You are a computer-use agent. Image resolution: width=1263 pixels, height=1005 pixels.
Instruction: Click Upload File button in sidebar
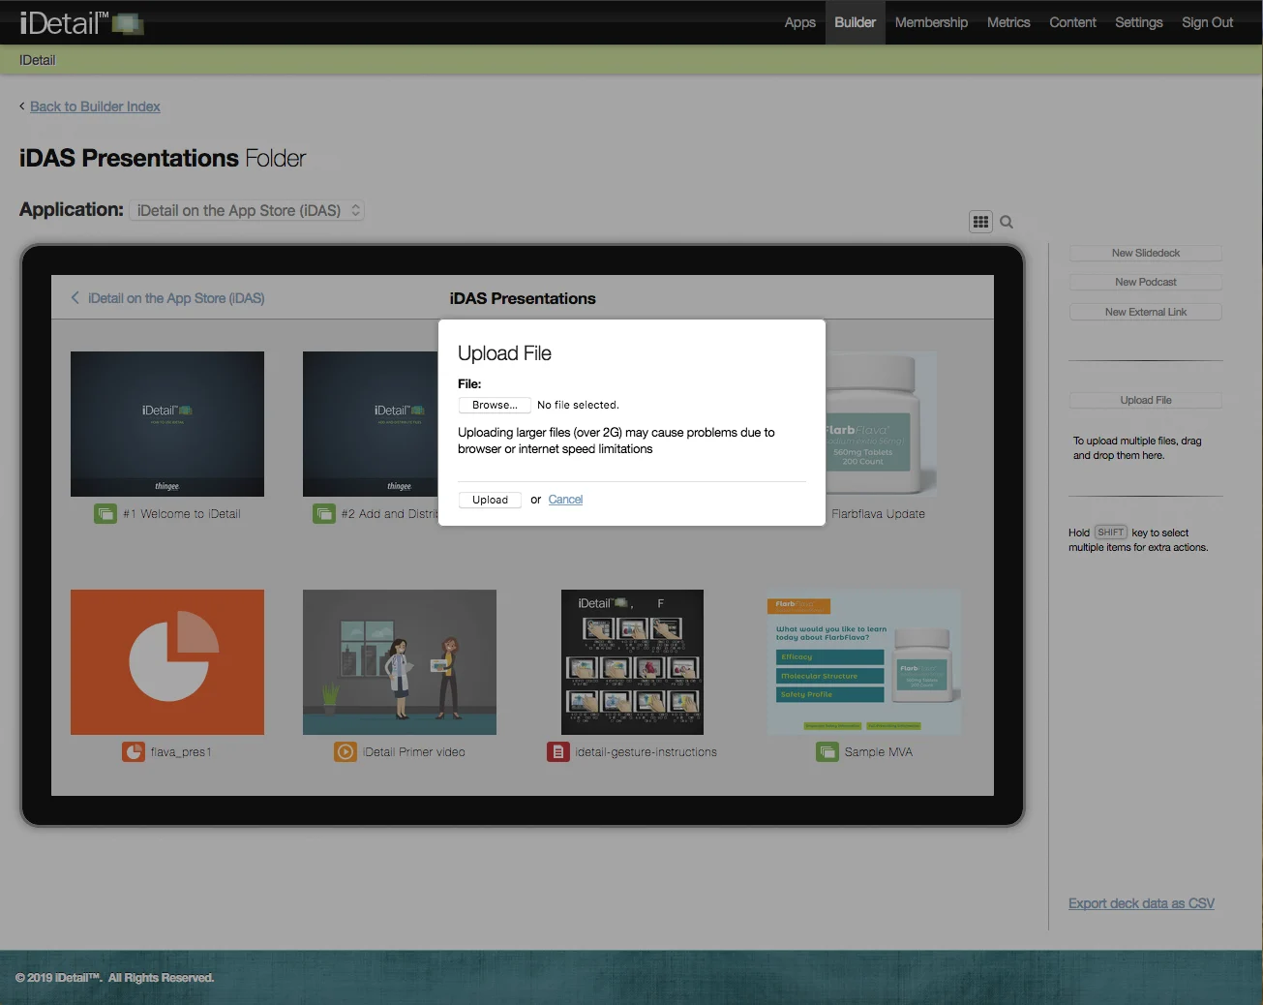tap(1146, 401)
